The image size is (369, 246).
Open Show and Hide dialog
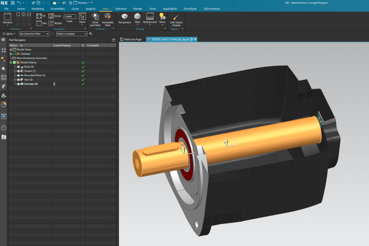95,19
